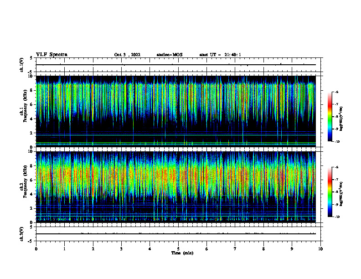361x279 pixels.
Task: Click the ch.2 color bar log(PSD) label
Action: click(341, 194)
